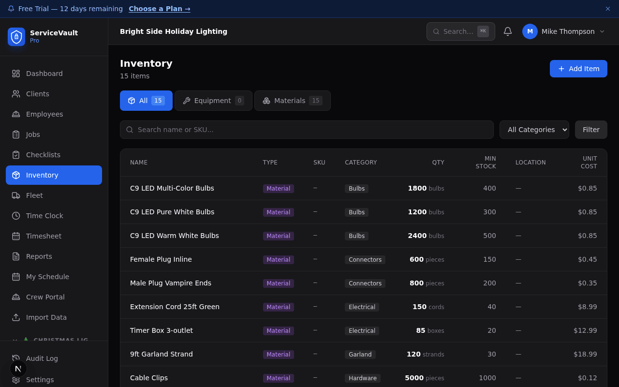Expand the Mike Thompson account menu
619x387 pixels.
pos(564,31)
